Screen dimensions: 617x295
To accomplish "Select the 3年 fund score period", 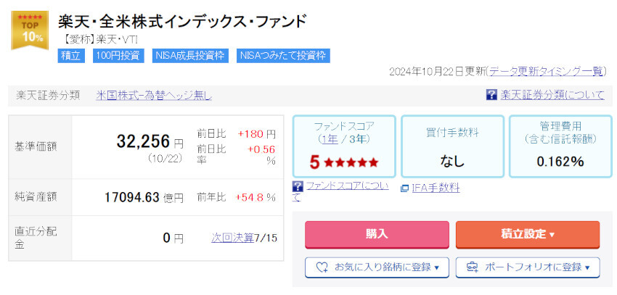I will coord(357,138).
